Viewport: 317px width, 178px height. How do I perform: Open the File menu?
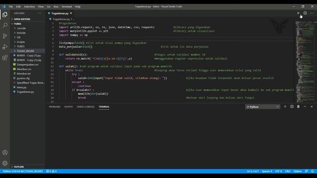(11, 6)
